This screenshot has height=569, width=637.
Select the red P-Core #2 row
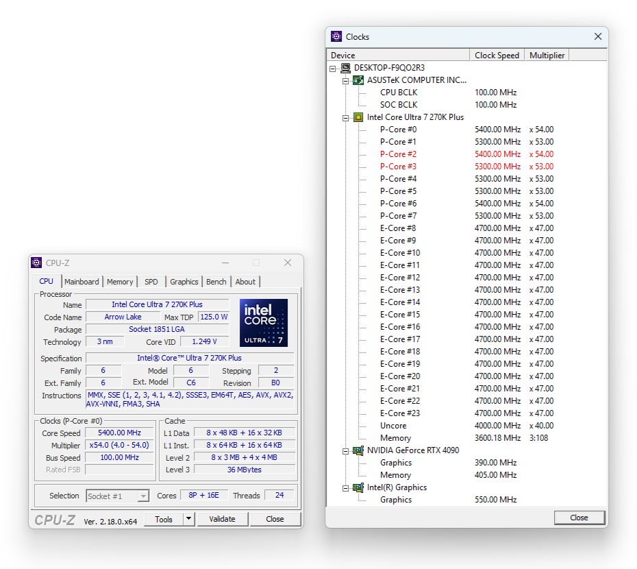(x=466, y=154)
